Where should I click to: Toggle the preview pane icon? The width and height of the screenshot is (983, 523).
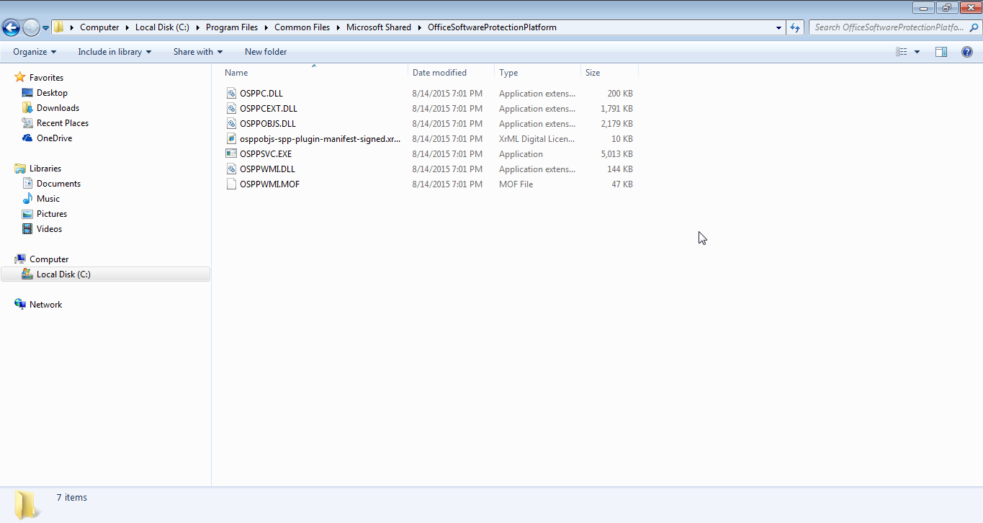tap(941, 52)
